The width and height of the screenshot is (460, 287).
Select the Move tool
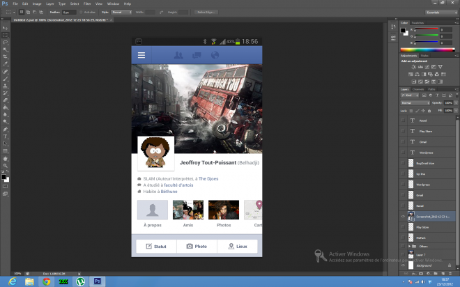click(x=6, y=28)
